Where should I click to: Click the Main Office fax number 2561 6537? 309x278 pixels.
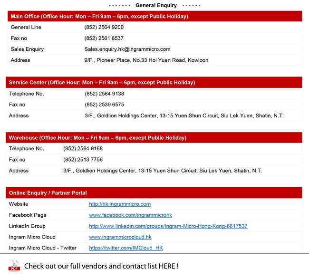(104, 38)
